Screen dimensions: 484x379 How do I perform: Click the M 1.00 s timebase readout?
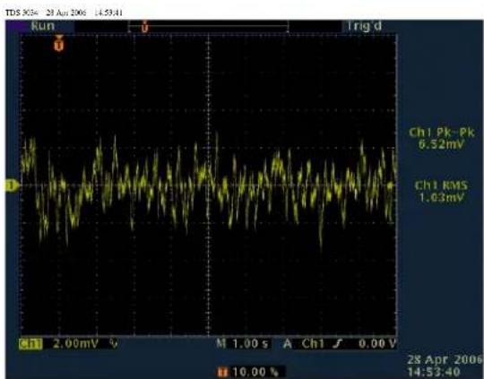click(x=243, y=343)
